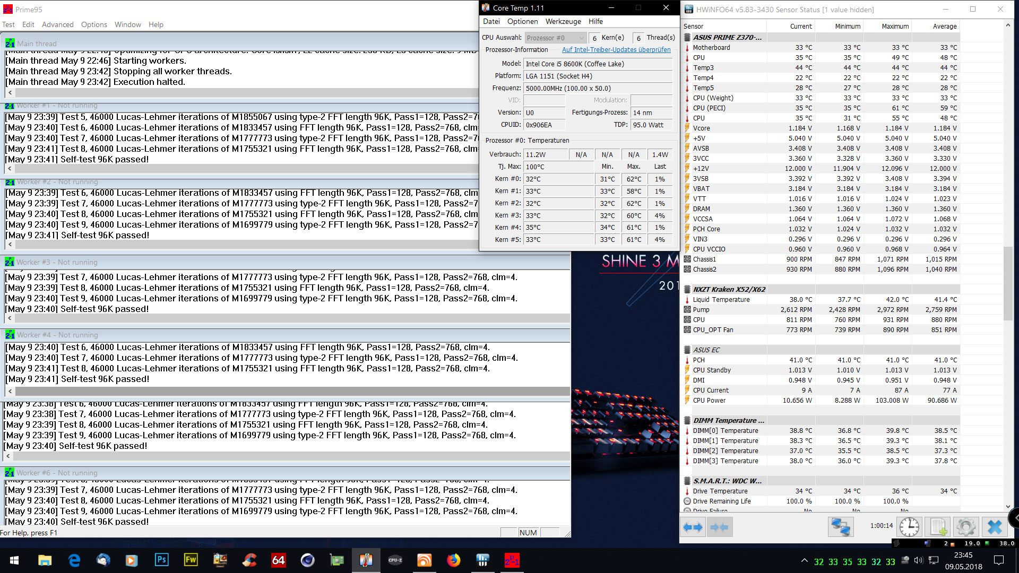Open the Prozessor #0 CPU selection dropdown
This screenshot has width=1019, height=573.
pyautogui.click(x=555, y=38)
